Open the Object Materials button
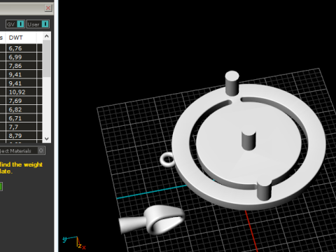Viewport: 336px width, 252px height. pyautogui.click(x=22, y=150)
